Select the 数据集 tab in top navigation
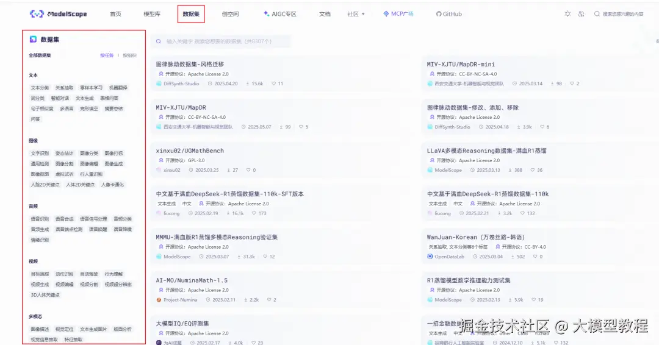The width and height of the screenshot is (659, 345). click(x=191, y=14)
